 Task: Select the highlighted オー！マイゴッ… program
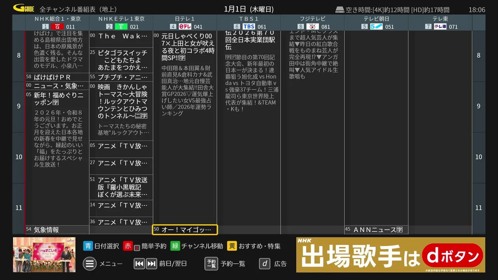tap(185, 230)
